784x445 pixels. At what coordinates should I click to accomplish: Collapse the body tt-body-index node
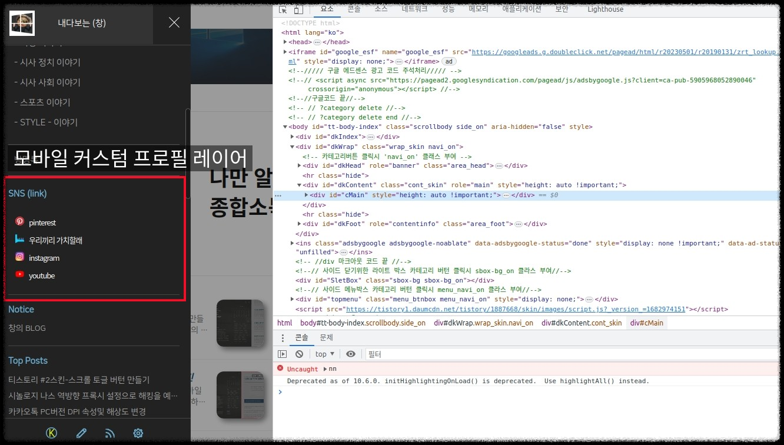285,127
